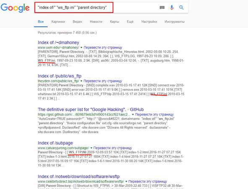Click the celebritydirect.biz green URL text
The width and height of the screenshot is (248, 189).
81,181
